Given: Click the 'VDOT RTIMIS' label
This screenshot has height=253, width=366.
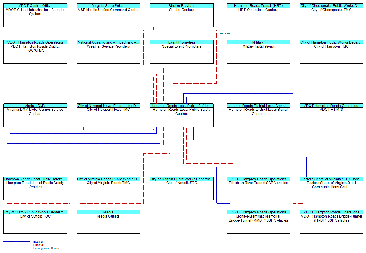Looking at the screenshot, I should click(331, 110).
